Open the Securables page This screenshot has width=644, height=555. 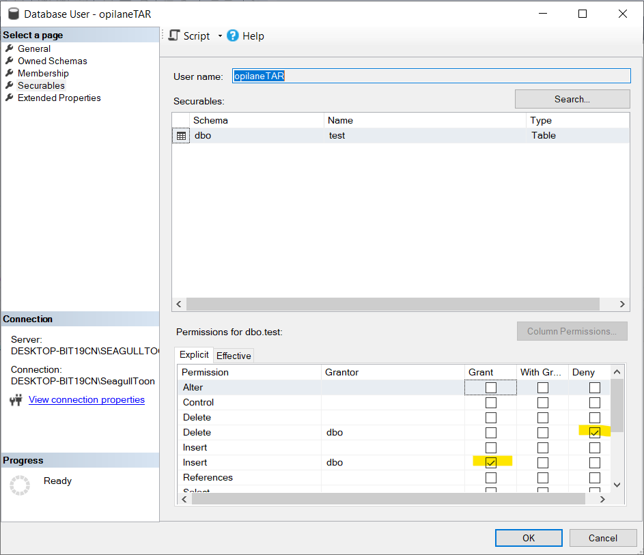[x=41, y=85]
